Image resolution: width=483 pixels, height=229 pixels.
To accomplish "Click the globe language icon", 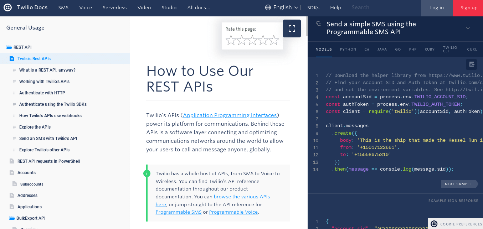I will pyautogui.click(x=268, y=7).
